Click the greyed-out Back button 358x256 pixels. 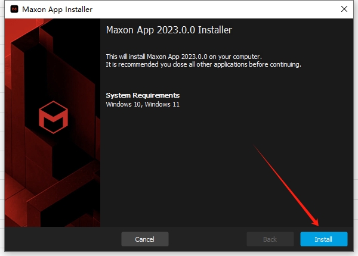click(270, 239)
